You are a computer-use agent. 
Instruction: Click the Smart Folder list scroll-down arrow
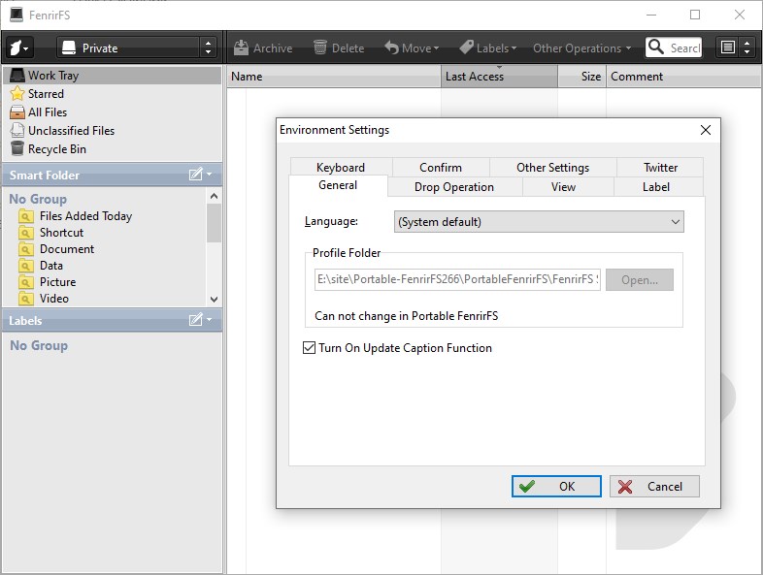[x=214, y=300]
